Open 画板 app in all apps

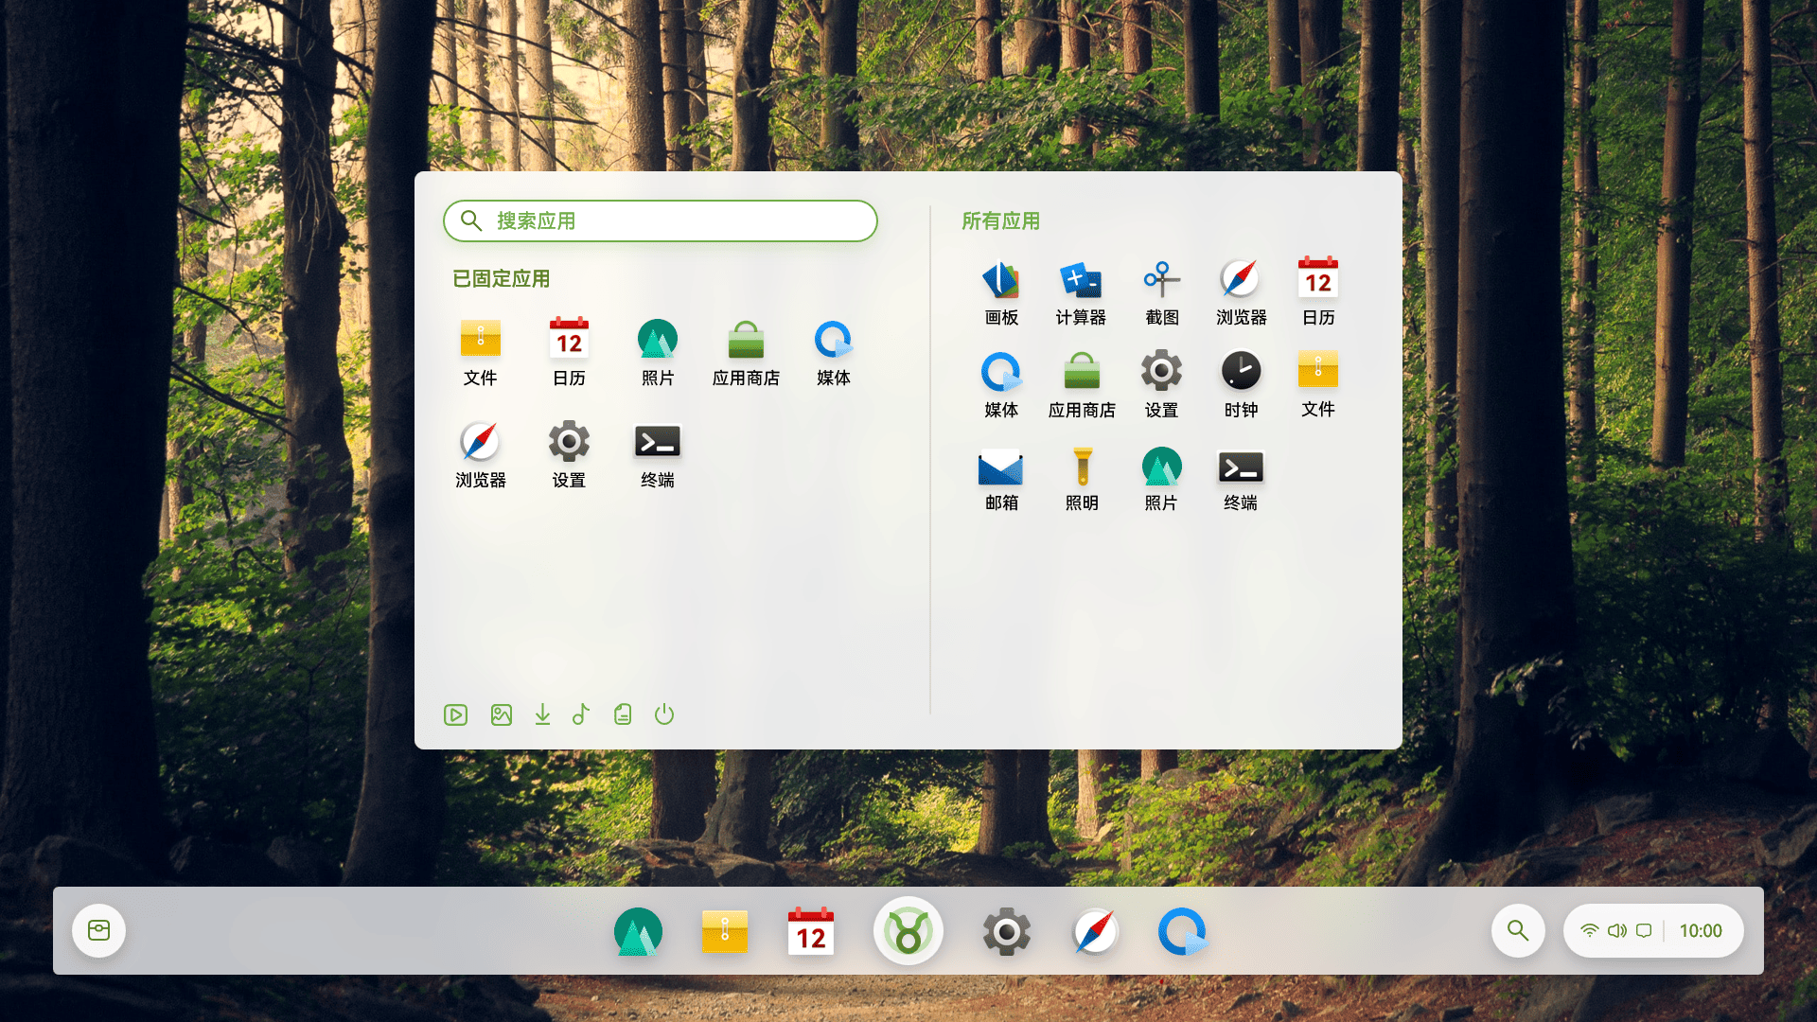coord(1000,282)
